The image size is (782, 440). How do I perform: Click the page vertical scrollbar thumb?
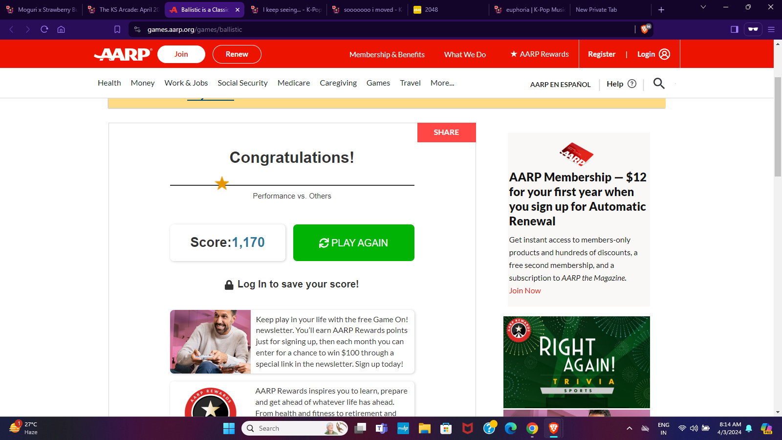(778, 127)
